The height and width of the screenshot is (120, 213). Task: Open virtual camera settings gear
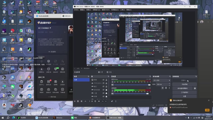click(x=195, y=88)
